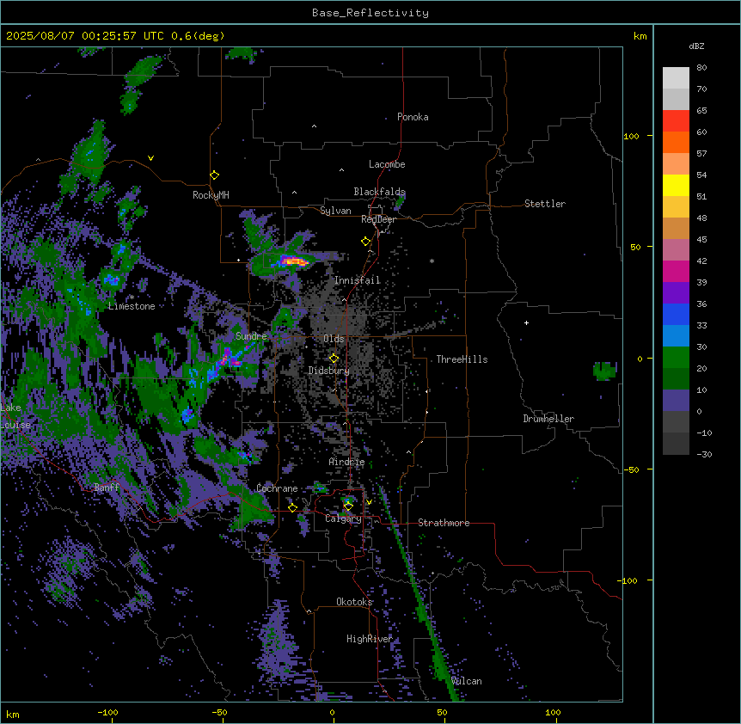Select the yellow diamond marker right of Cochrane
The image size is (741, 724).
click(292, 507)
